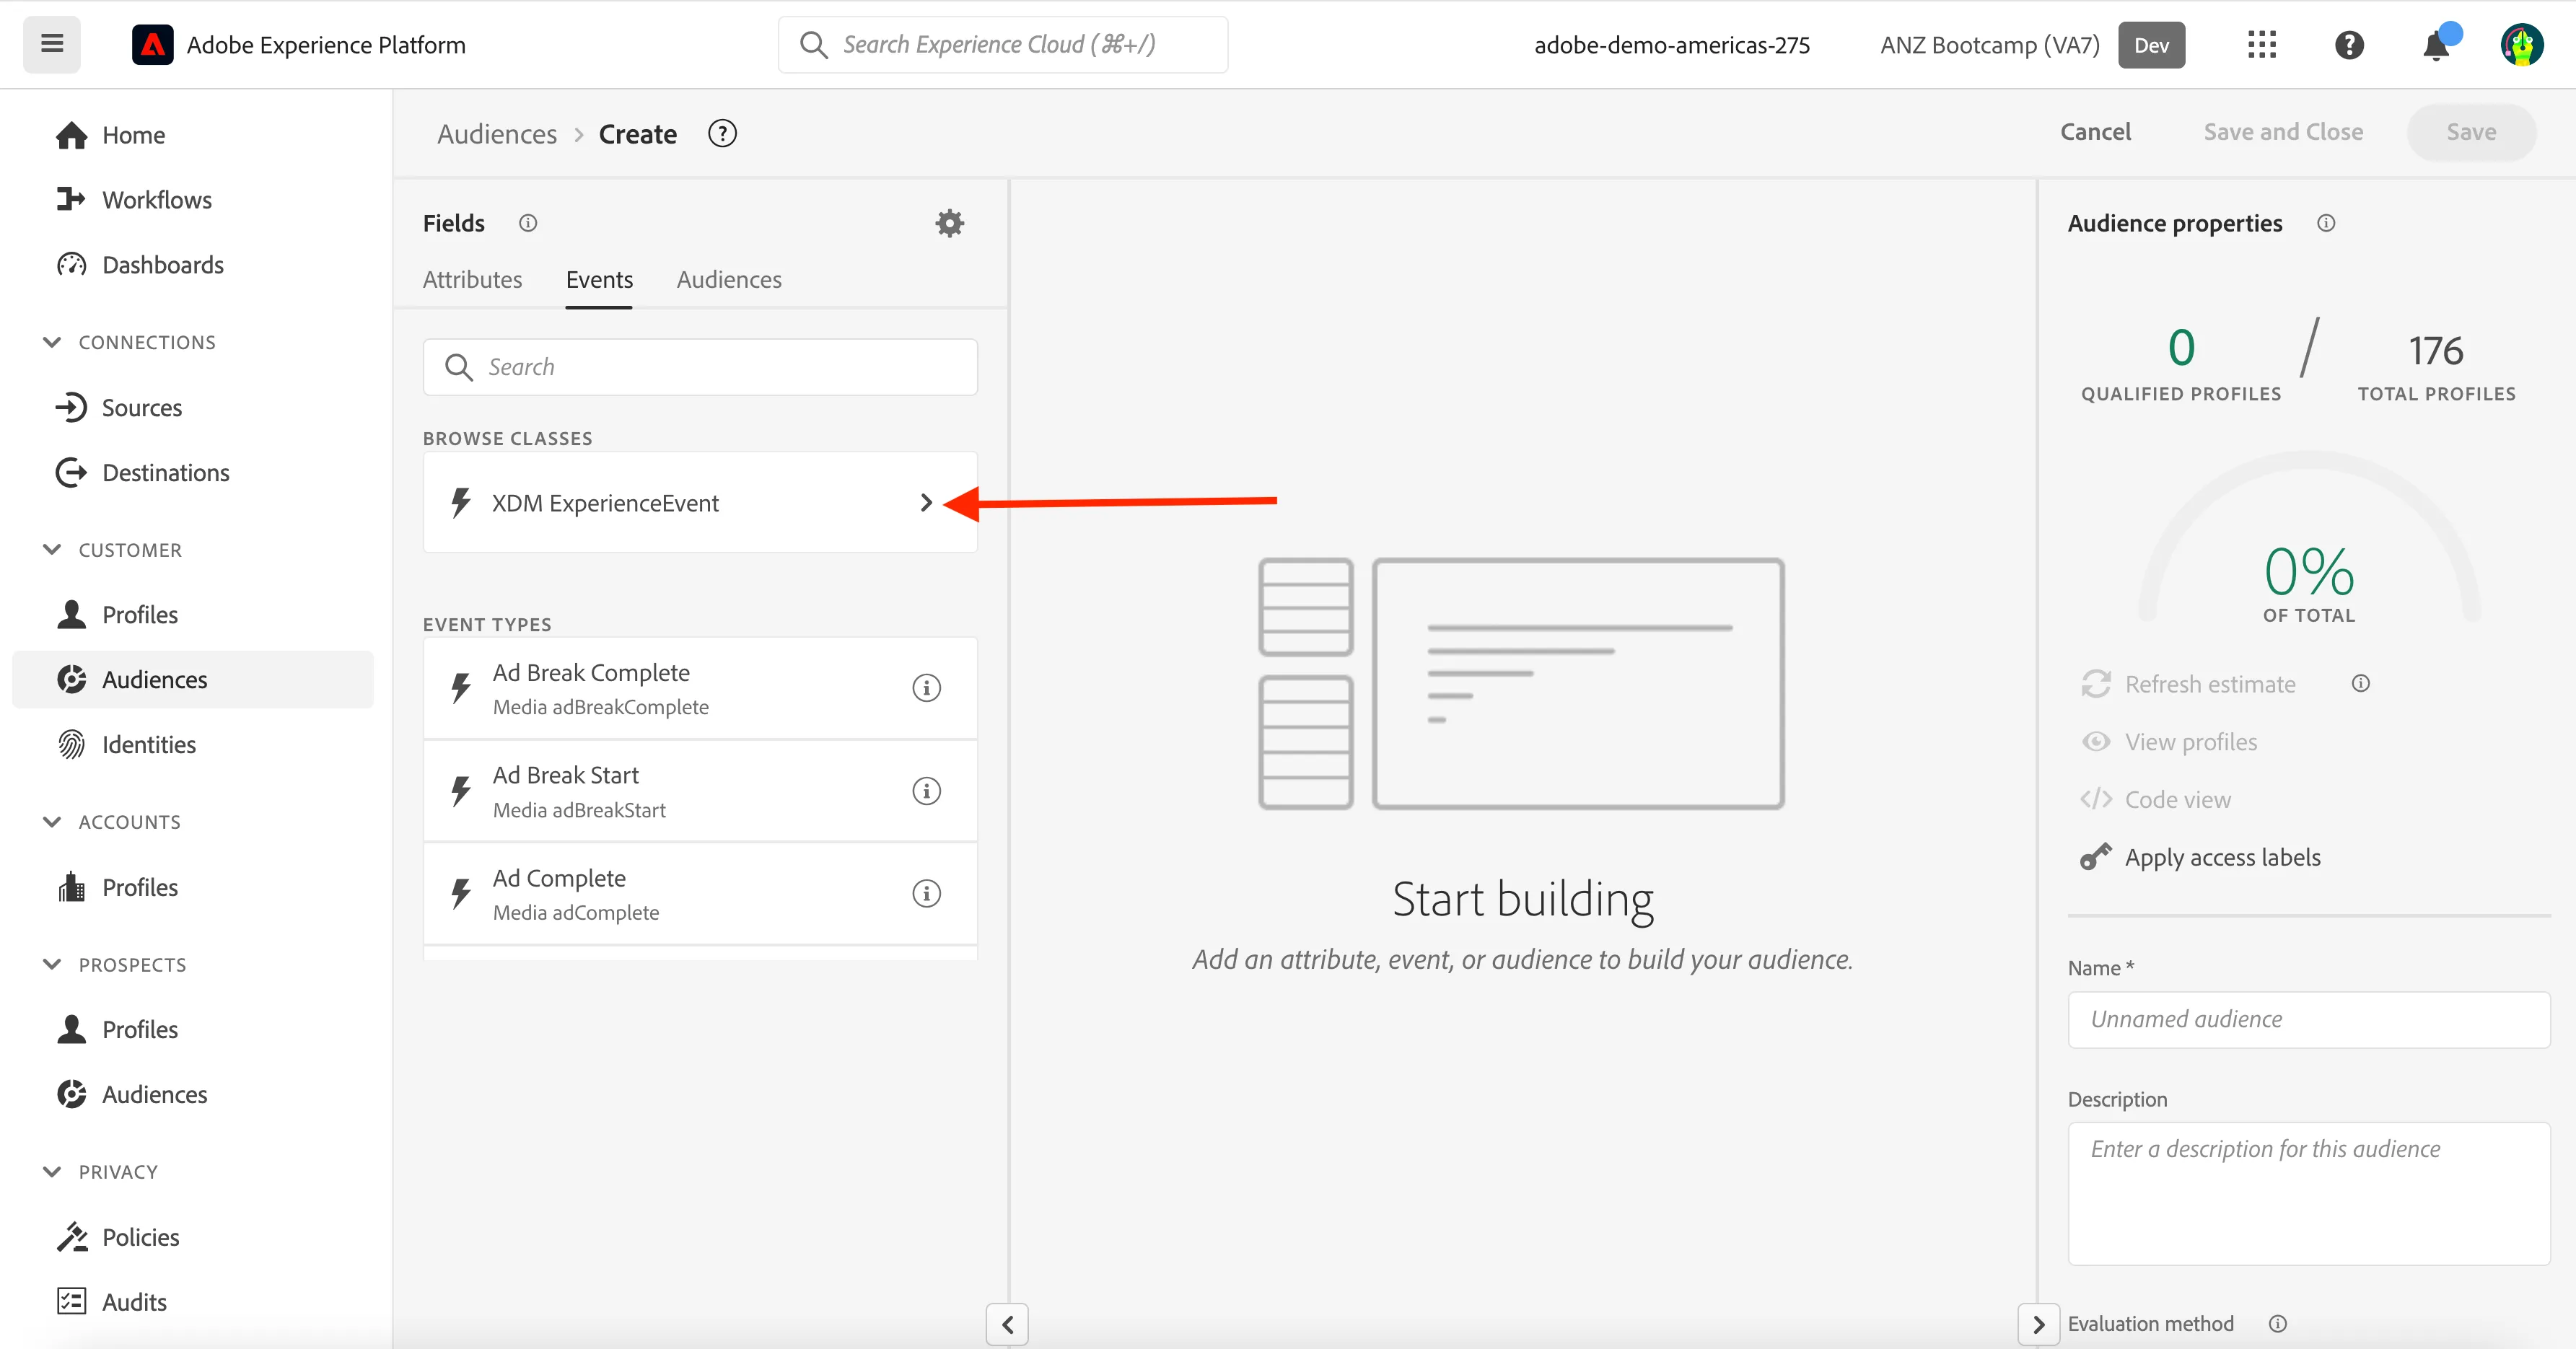The height and width of the screenshot is (1349, 2576).
Task: Click info icon next to Evaluation method
Action: click(x=2278, y=1323)
